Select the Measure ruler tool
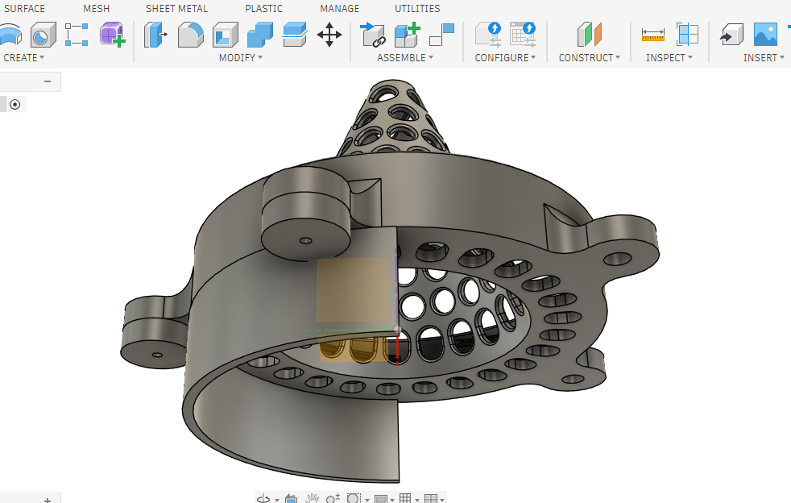This screenshot has height=503, width=791. coord(652,35)
